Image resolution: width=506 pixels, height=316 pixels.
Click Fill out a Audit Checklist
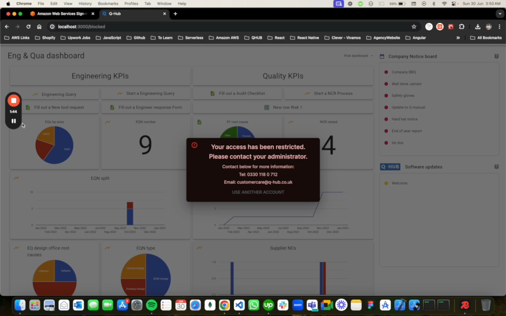click(238, 93)
